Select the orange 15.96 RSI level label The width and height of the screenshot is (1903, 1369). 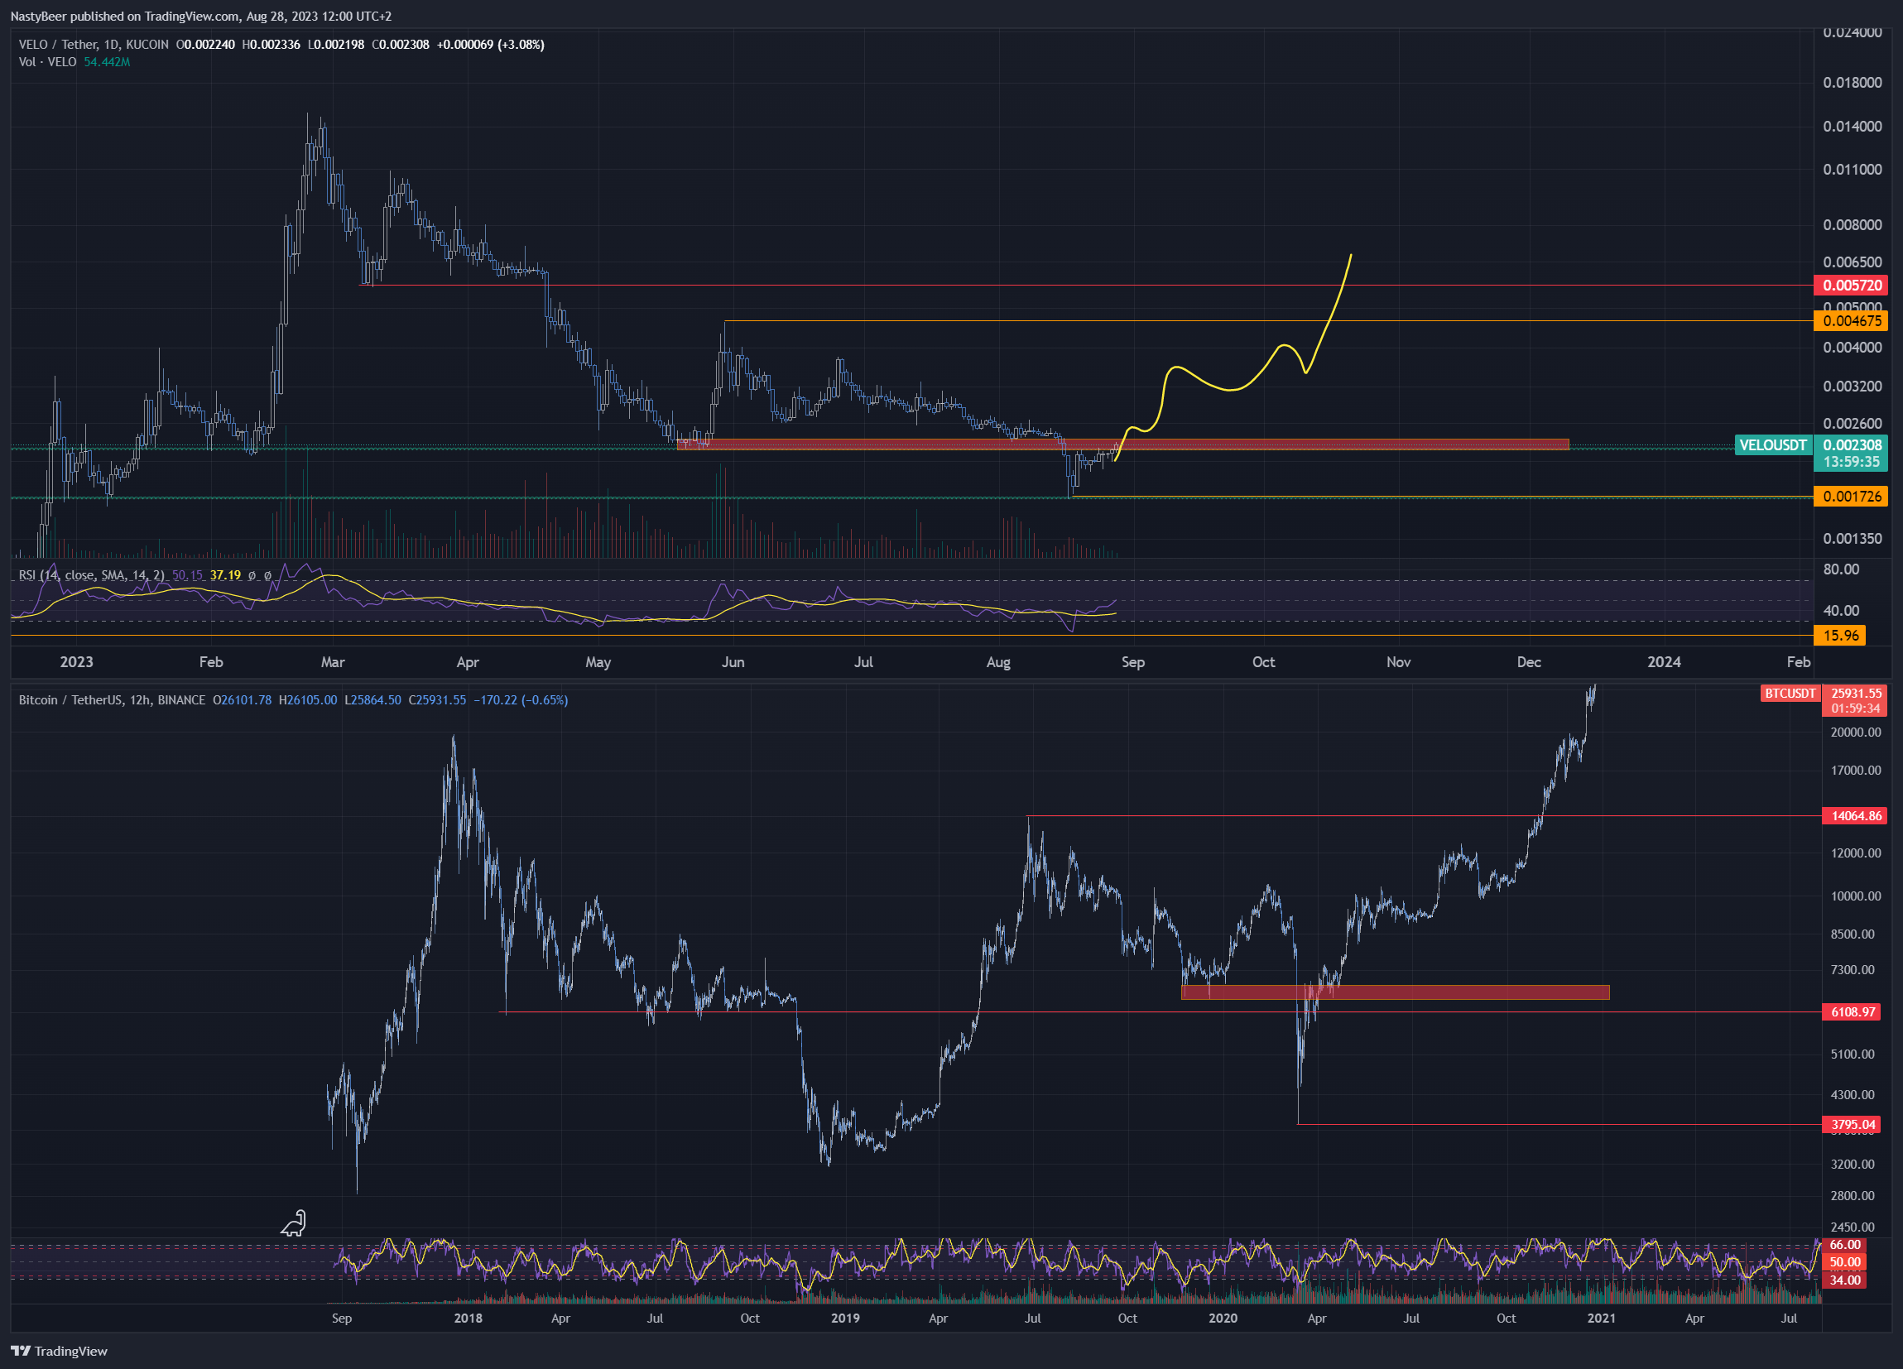[1841, 635]
